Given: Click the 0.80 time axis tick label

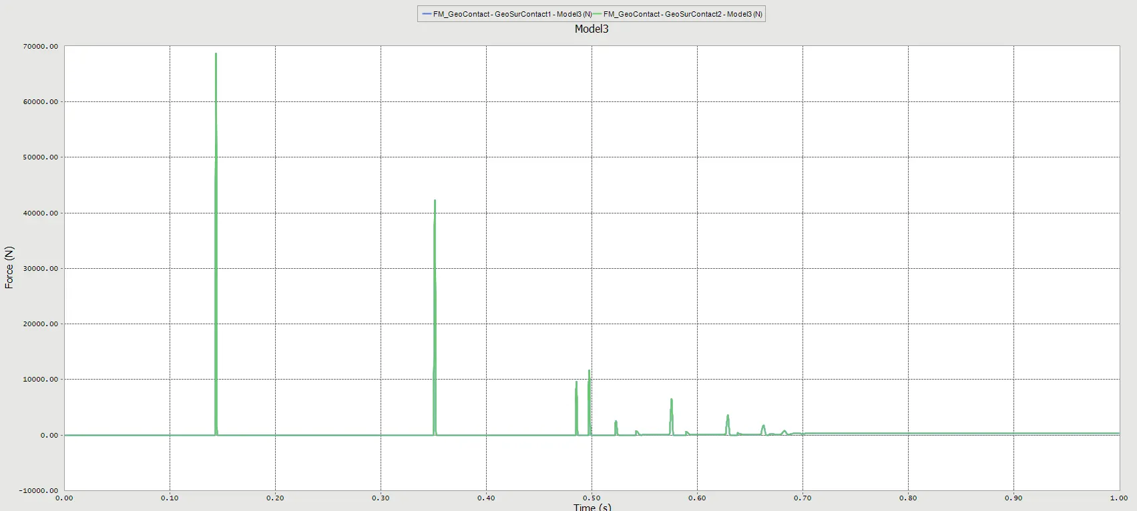Looking at the screenshot, I should 908,498.
